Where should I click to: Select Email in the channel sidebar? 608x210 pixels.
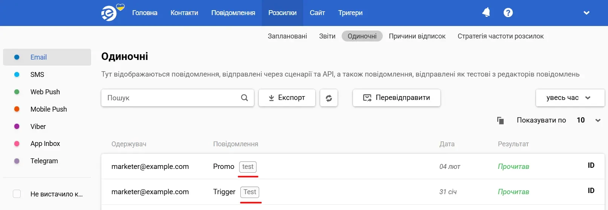[x=47, y=57]
